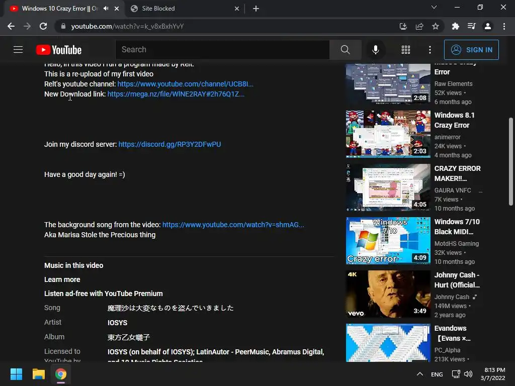515x386 pixels.
Task: Click the SIGN IN button
Action: click(471, 50)
